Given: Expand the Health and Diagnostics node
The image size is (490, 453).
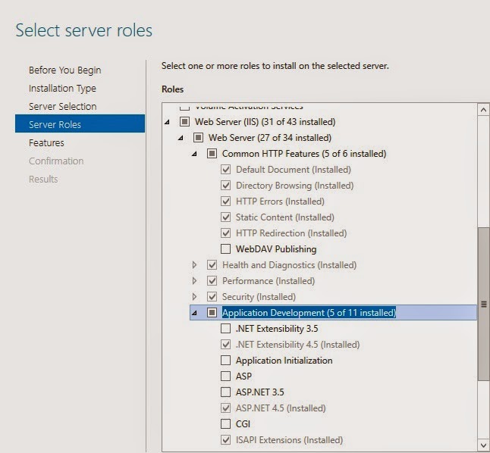Looking at the screenshot, I should tap(194, 265).
